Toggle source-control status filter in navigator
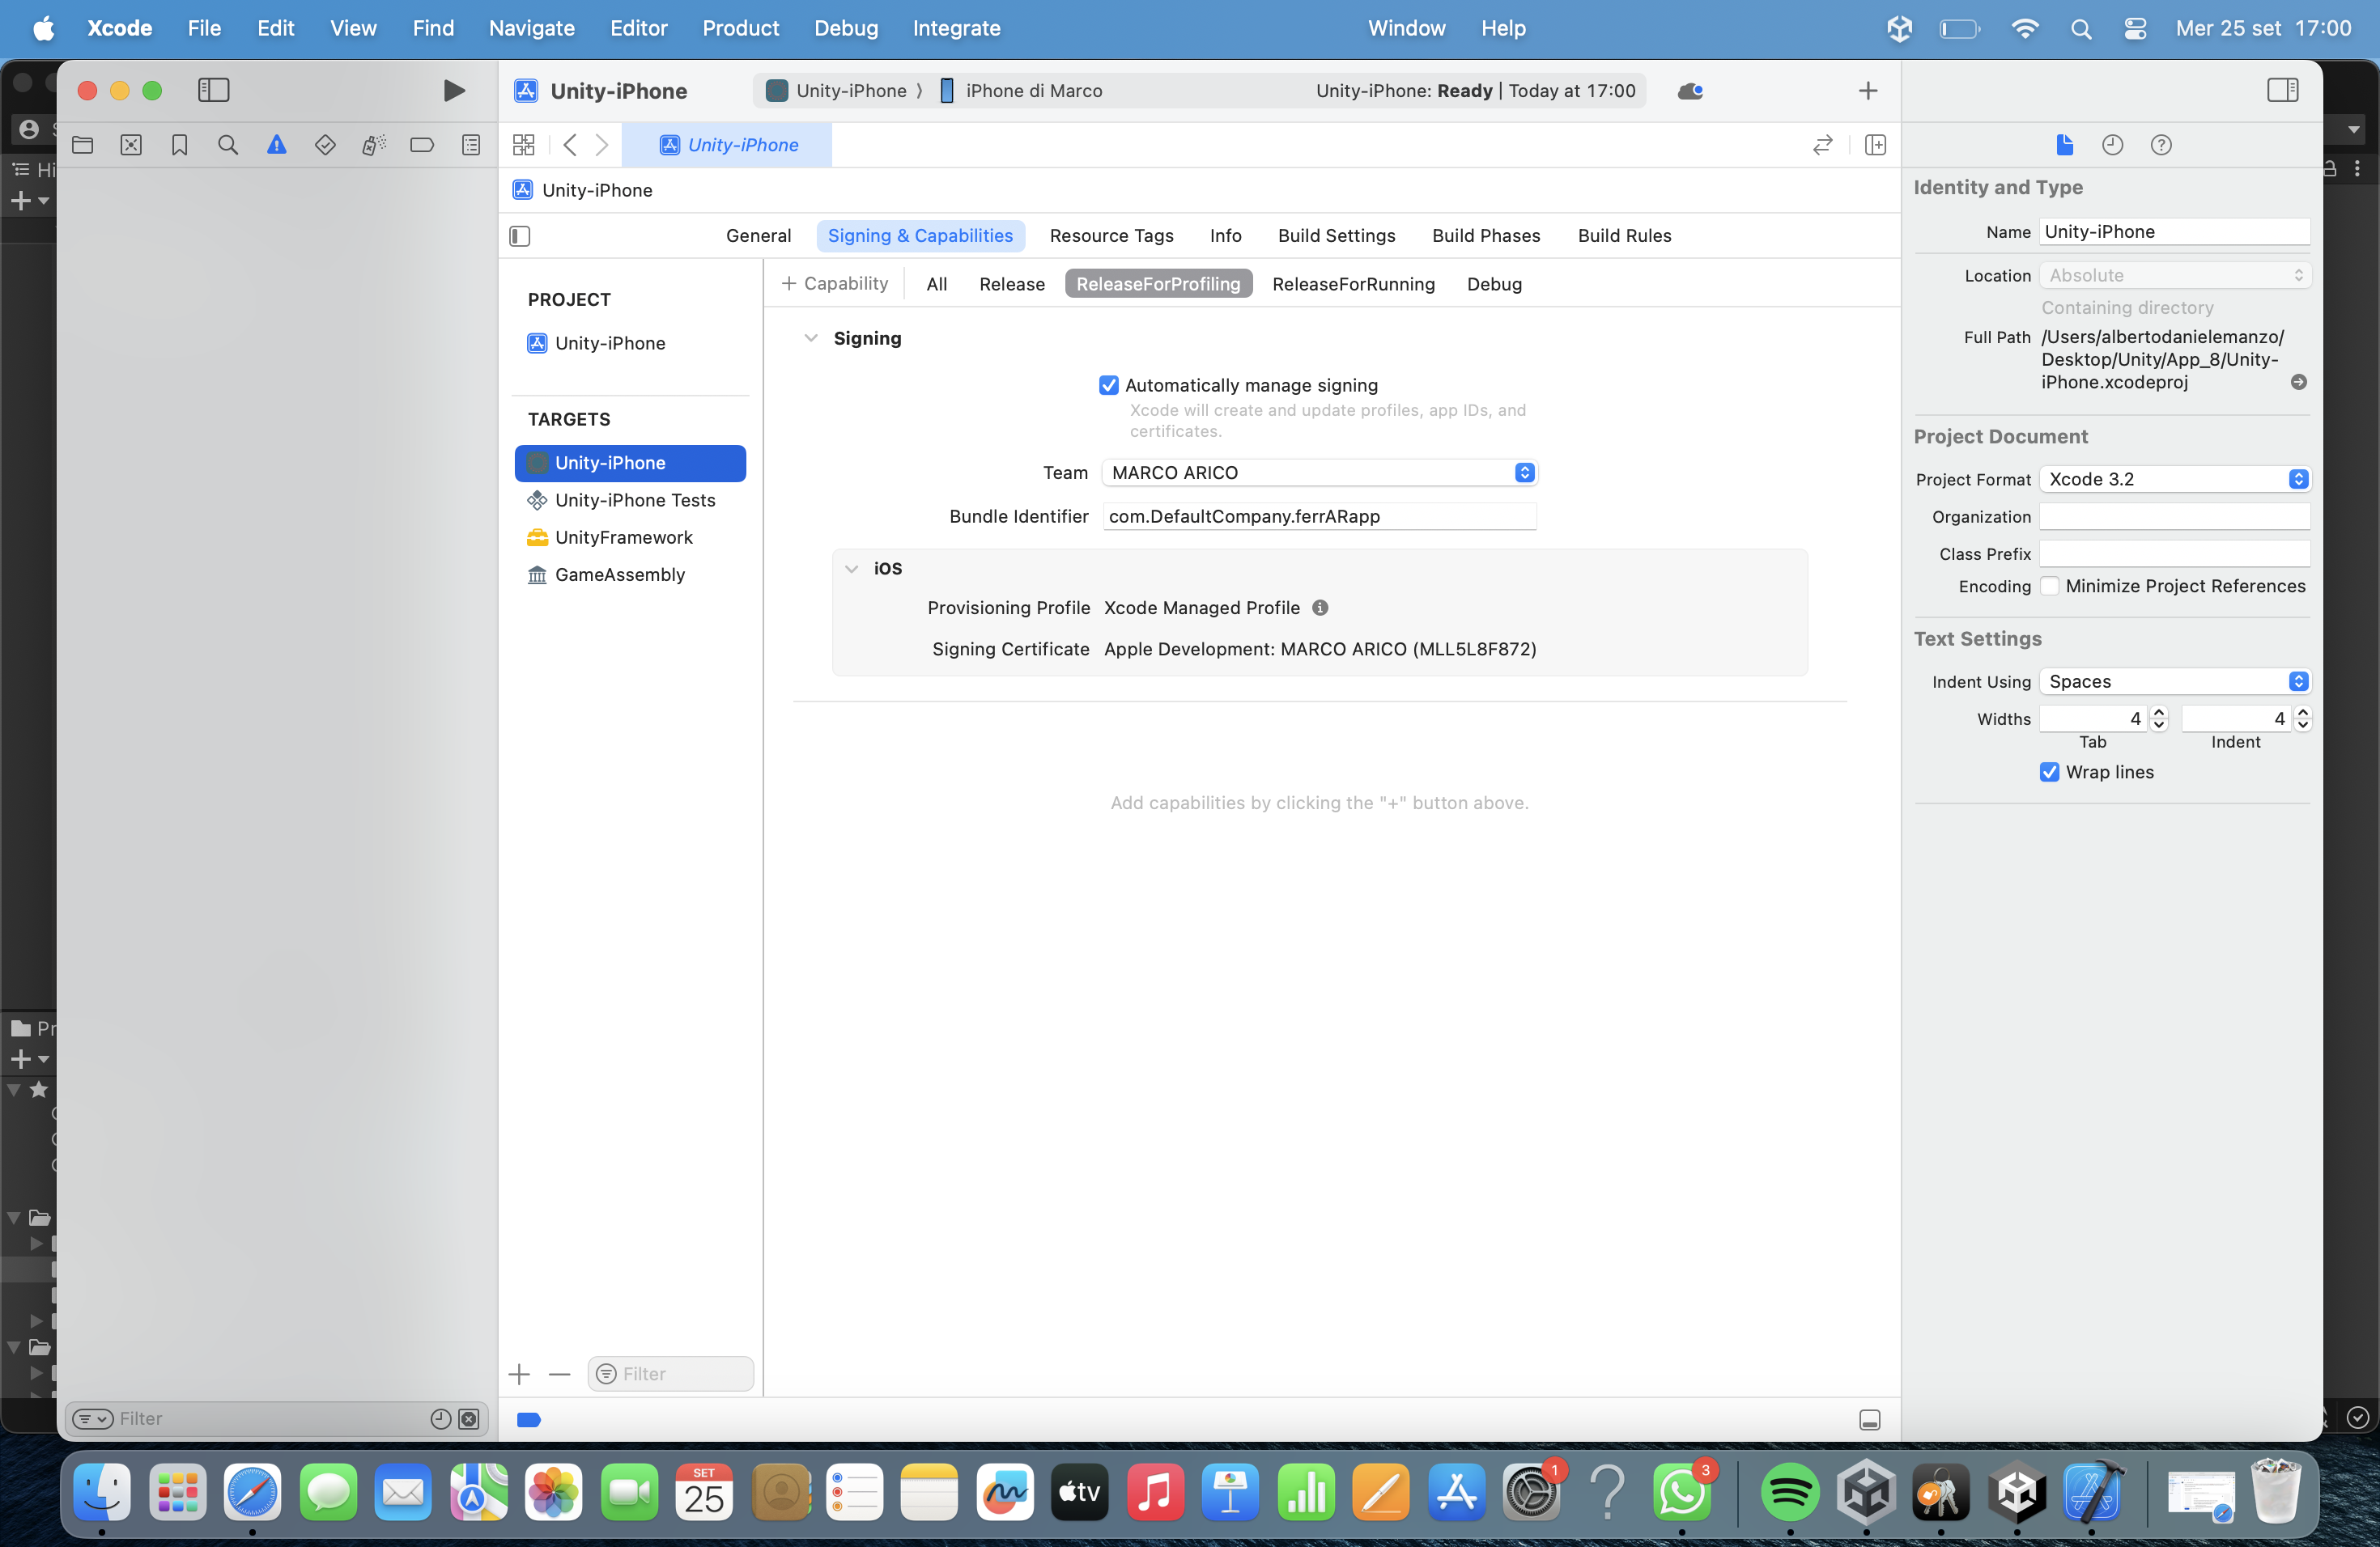Viewport: 2380px width, 1547px height. (x=469, y=1419)
